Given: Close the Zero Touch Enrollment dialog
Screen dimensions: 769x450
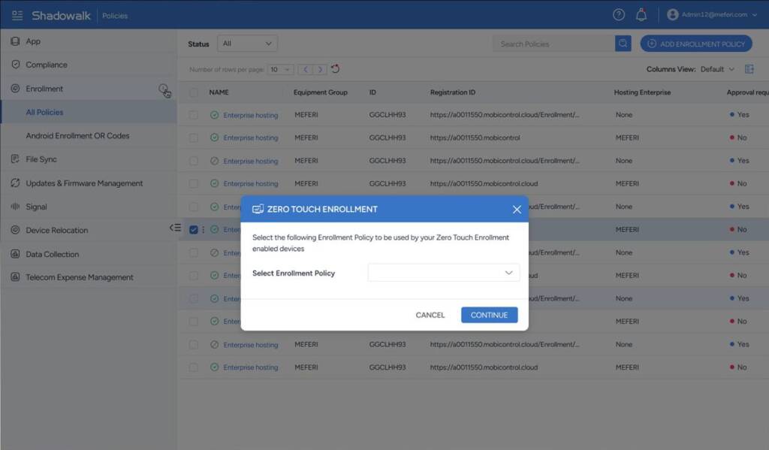Looking at the screenshot, I should click(x=517, y=210).
